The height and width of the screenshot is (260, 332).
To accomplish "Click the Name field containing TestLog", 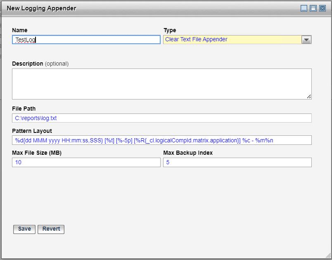I will (86, 40).
